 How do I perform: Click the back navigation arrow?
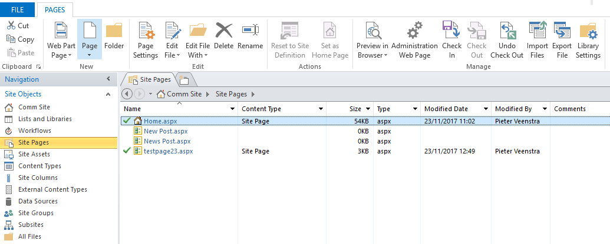[x=127, y=94]
